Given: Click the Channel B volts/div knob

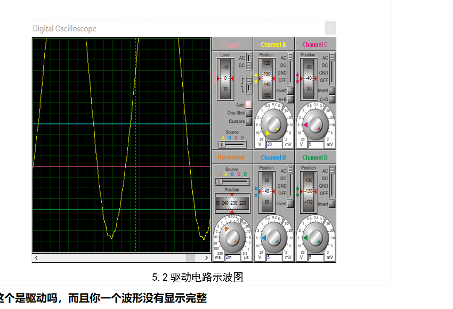Looking at the screenshot, I should (273, 238).
